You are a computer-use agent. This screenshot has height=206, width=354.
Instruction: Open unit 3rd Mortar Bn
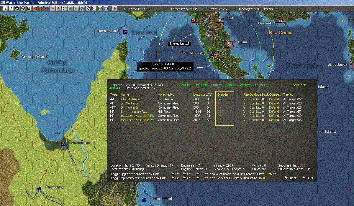[x=130, y=103]
